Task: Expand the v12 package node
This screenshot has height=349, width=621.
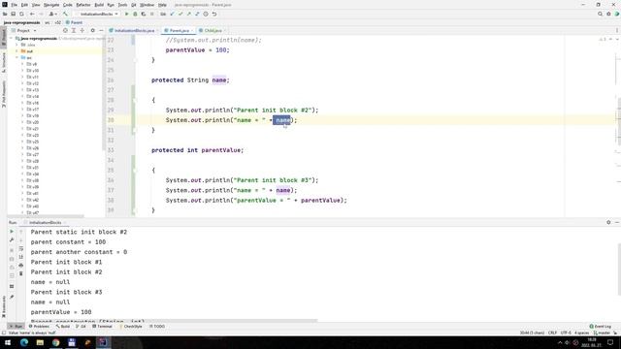Action: (x=22, y=83)
